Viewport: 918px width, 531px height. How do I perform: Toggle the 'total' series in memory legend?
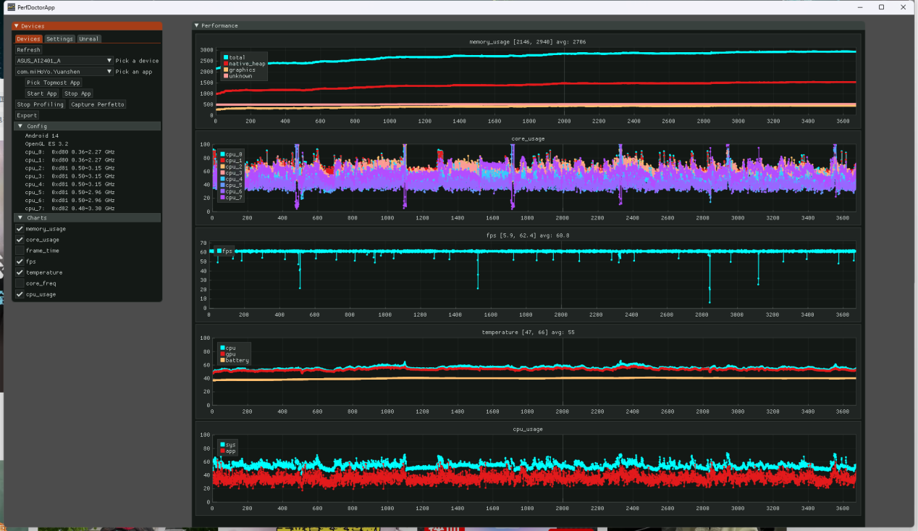[235, 57]
